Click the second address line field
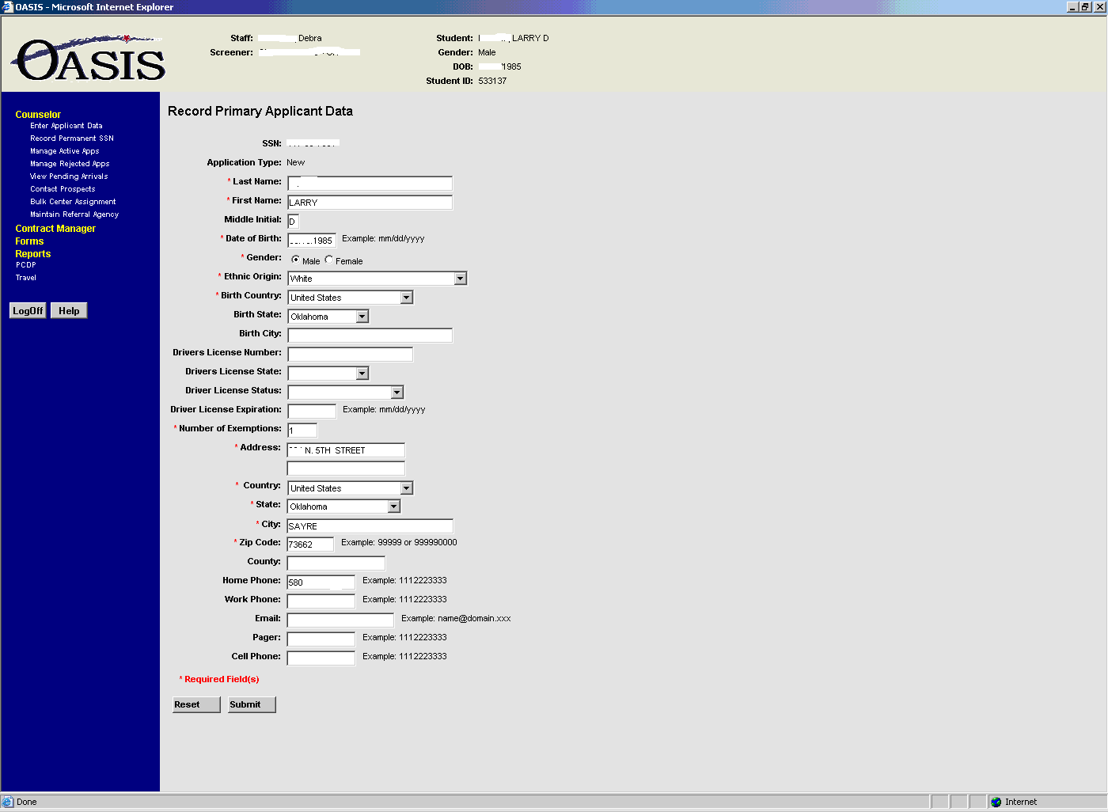This screenshot has height=812, width=1108. 346,469
